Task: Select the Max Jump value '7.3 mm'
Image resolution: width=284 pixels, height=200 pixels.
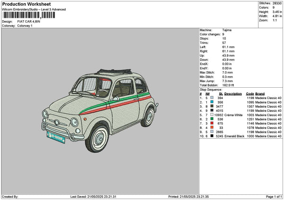Action: pos(228,81)
